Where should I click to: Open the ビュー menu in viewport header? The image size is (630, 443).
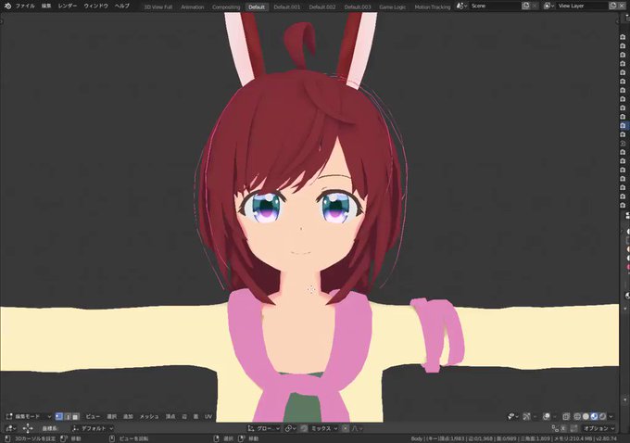[93, 416]
